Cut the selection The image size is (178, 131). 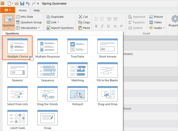(83, 17)
